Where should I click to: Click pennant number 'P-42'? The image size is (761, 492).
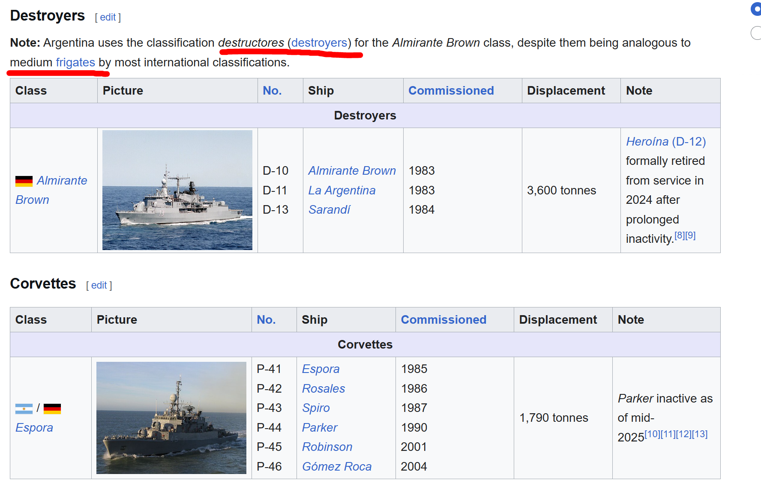pos(269,389)
